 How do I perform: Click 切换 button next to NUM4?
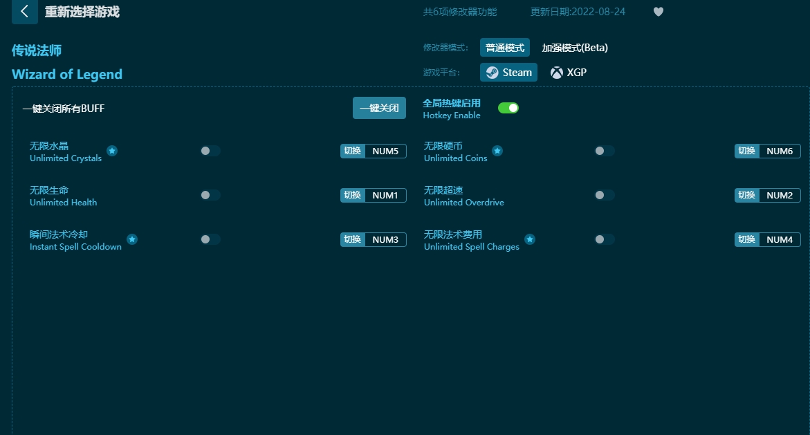point(747,240)
